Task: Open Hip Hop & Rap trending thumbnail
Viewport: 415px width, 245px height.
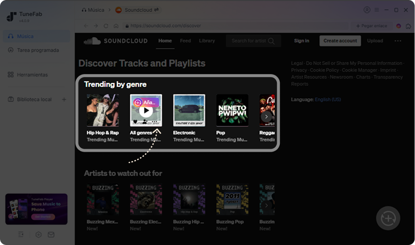Action: coord(103,110)
